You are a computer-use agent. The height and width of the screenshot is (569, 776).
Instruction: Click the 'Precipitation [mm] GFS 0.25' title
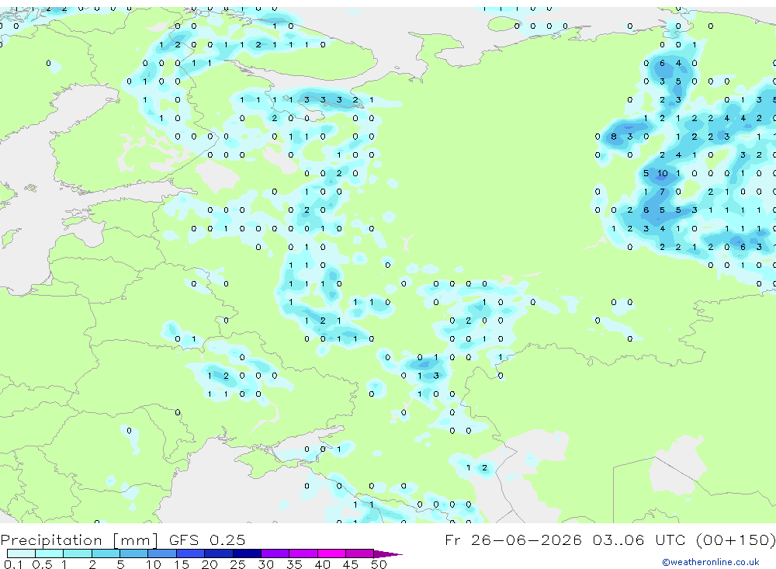[x=123, y=540]
